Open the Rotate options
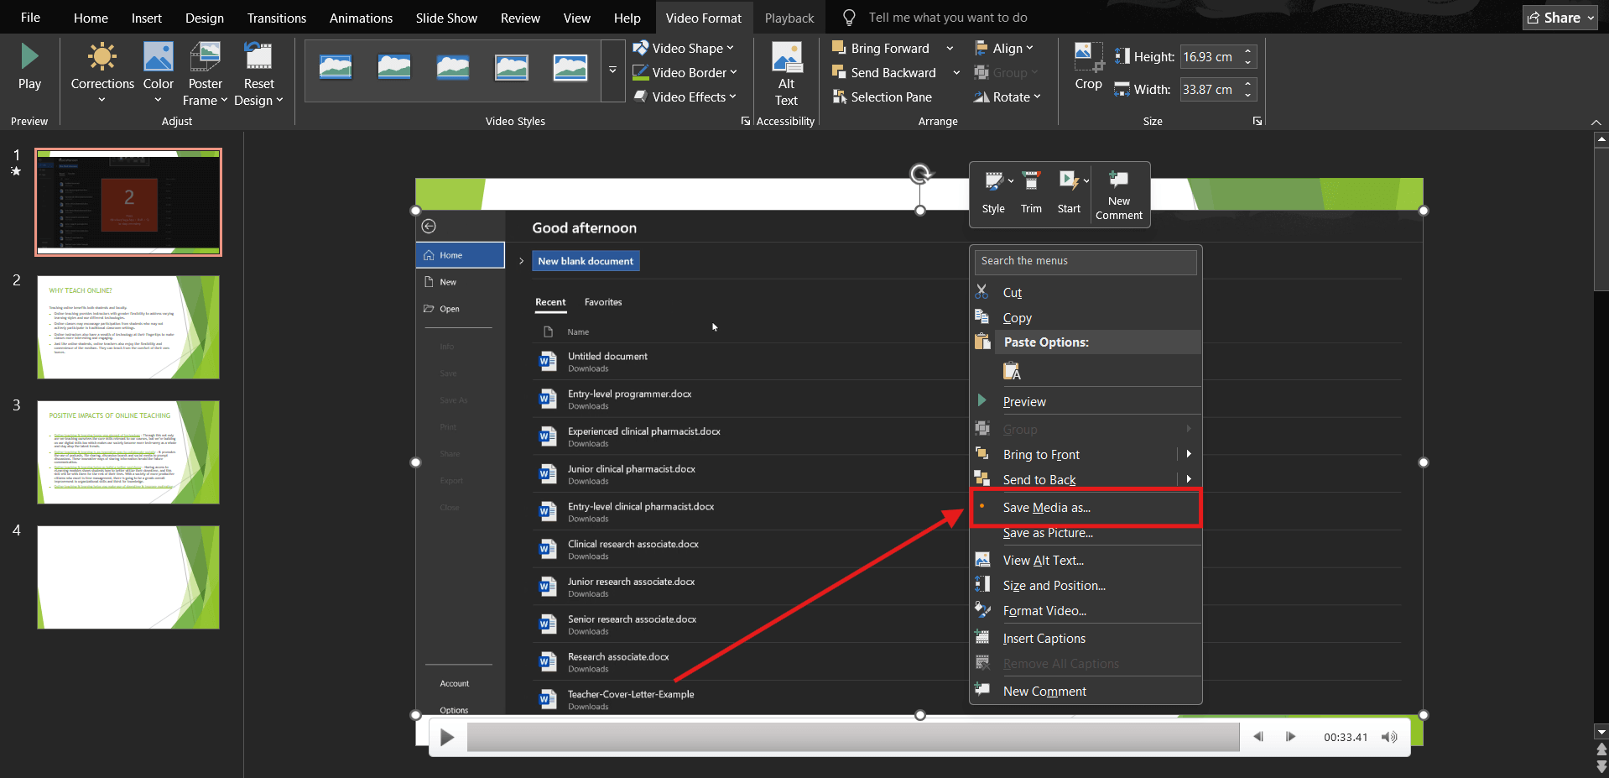 coord(1007,97)
